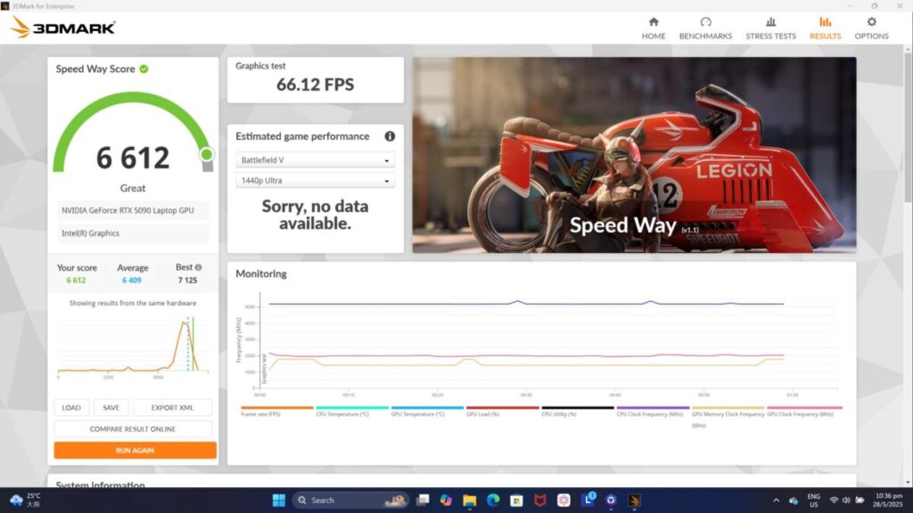Click the Best score info icon
Viewport: 913px width, 513px height.
[199, 267]
